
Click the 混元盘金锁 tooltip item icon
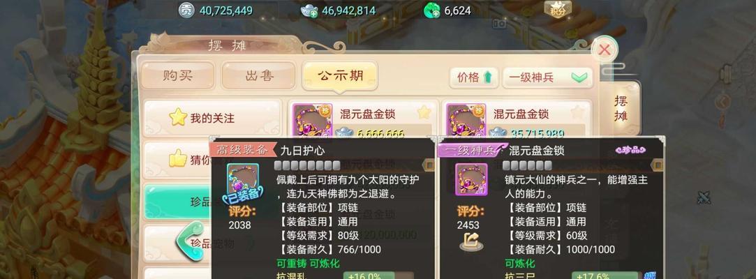(471, 179)
